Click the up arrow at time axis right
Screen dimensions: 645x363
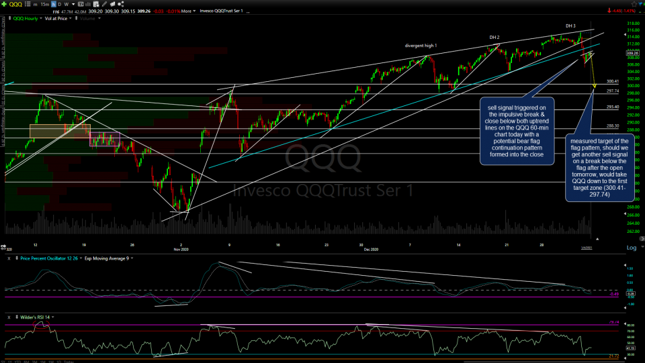click(x=597, y=239)
